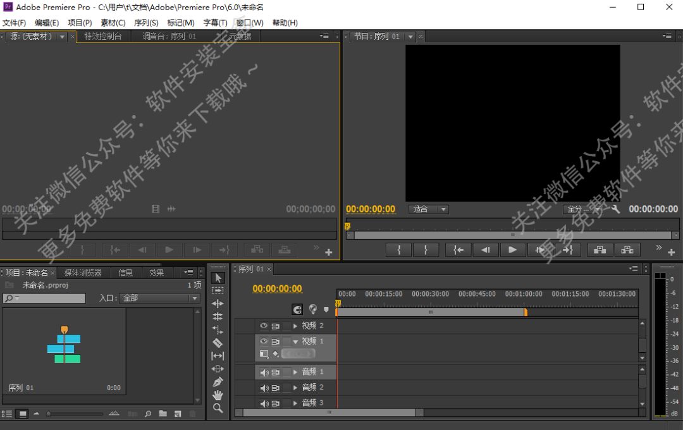This screenshot has height=430, width=683.
Task: Click the Program monitor current timecode
Action: [x=371, y=209]
